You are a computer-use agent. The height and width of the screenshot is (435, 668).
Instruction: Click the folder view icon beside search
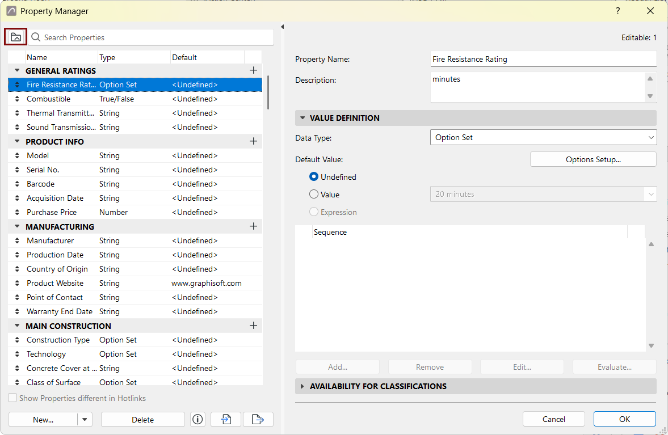[x=16, y=37]
